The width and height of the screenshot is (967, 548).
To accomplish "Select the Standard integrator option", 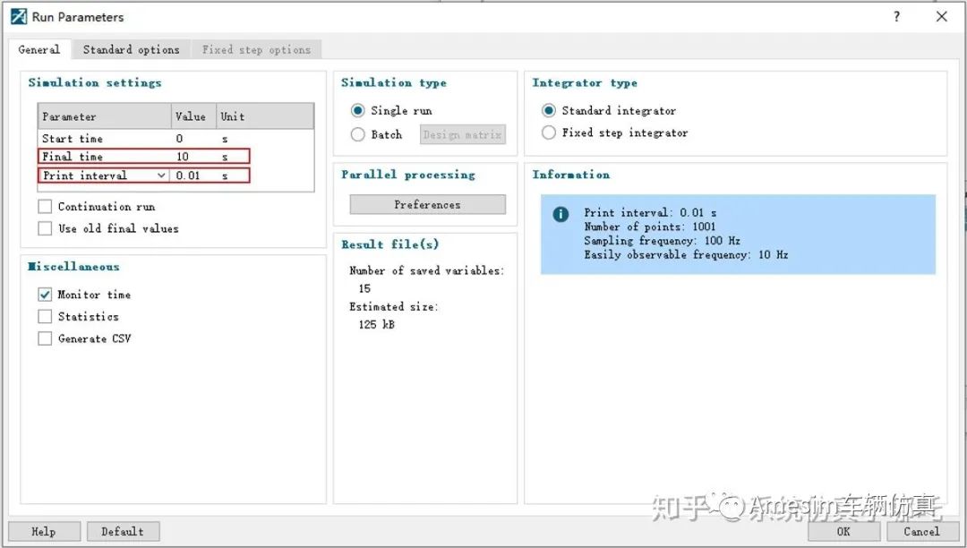I will 547,111.
